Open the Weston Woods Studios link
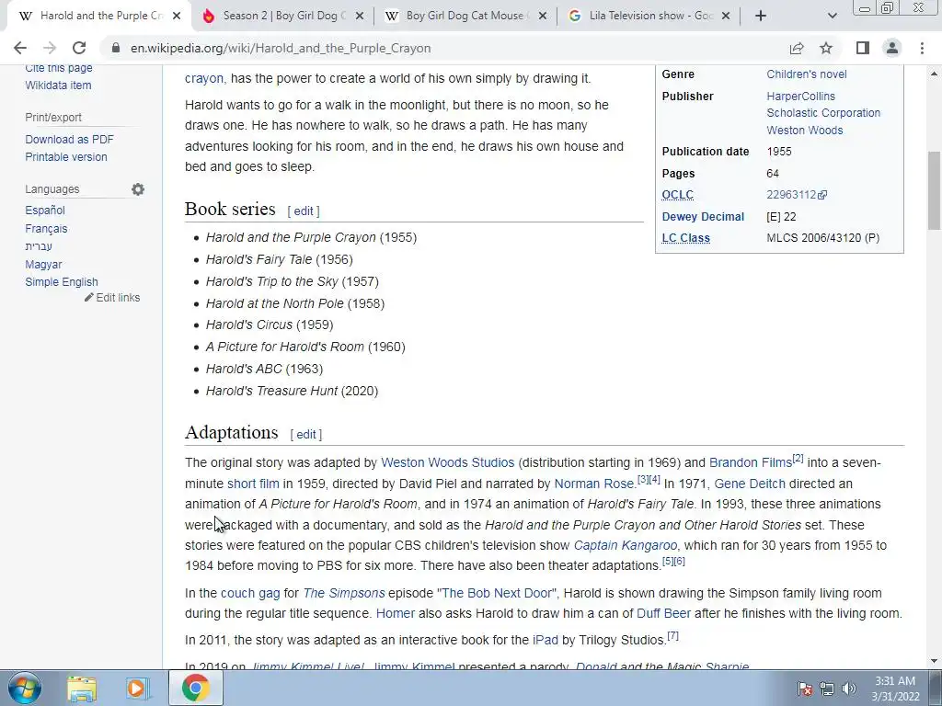Screen dimensions: 942x706 (x=448, y=463)
